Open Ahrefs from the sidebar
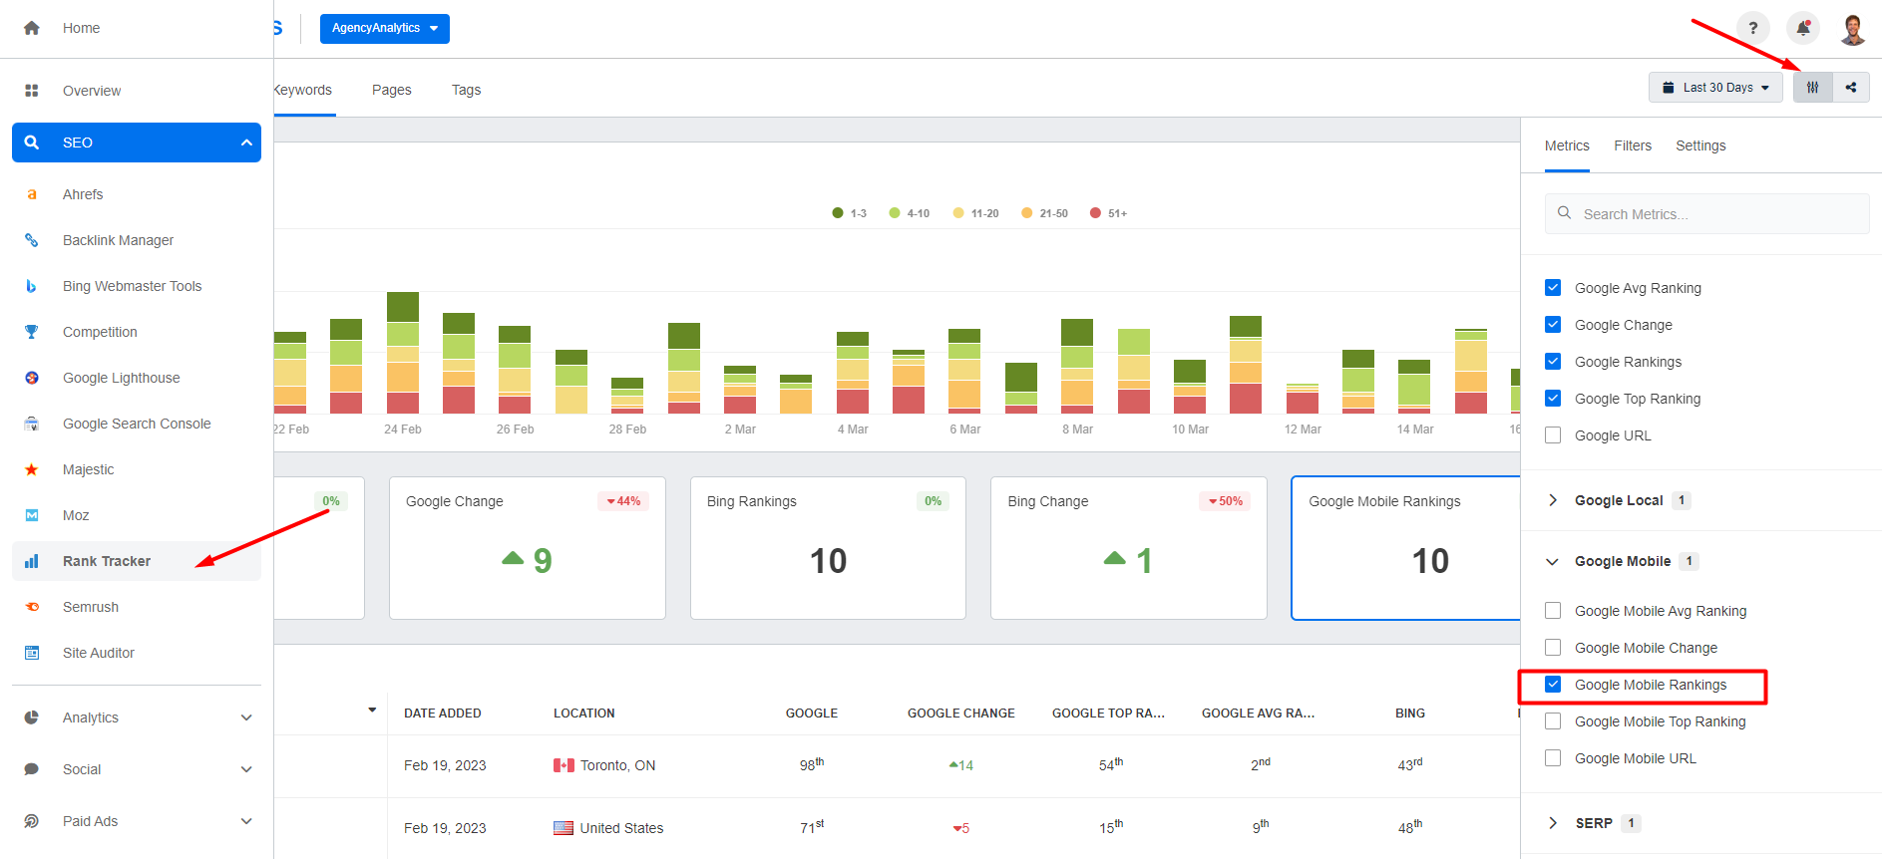 pos(83,194)
